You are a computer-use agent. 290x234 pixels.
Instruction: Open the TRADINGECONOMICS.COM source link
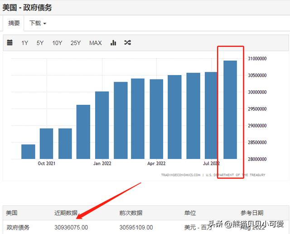click(180, 175)
